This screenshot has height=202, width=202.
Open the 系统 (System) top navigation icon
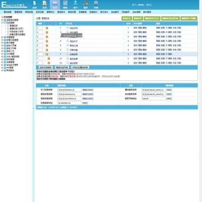coord(35,5)
